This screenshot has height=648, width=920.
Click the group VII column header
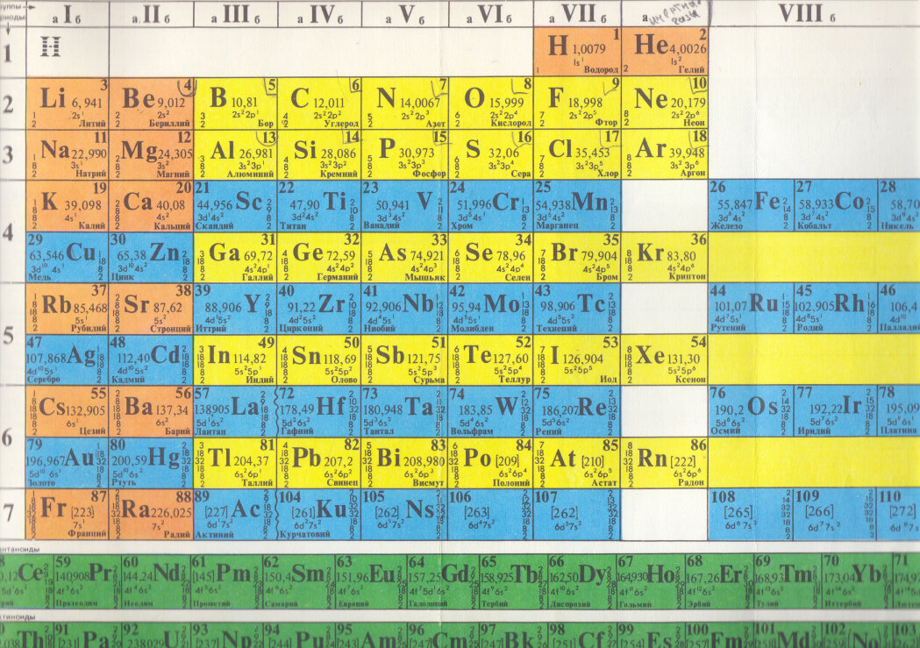pyautogui.click(x=577, y=14)
